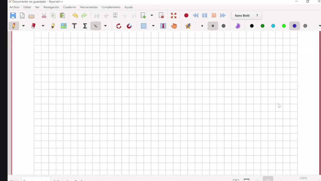Viewport: 321px width, 181px height.
Task: Expand drawing type dropdown arrow
Action: pos(105,26)
